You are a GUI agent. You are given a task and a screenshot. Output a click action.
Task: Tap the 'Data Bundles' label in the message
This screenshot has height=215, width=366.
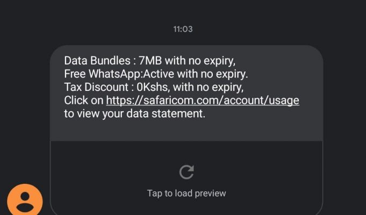(x=97, y=61)
